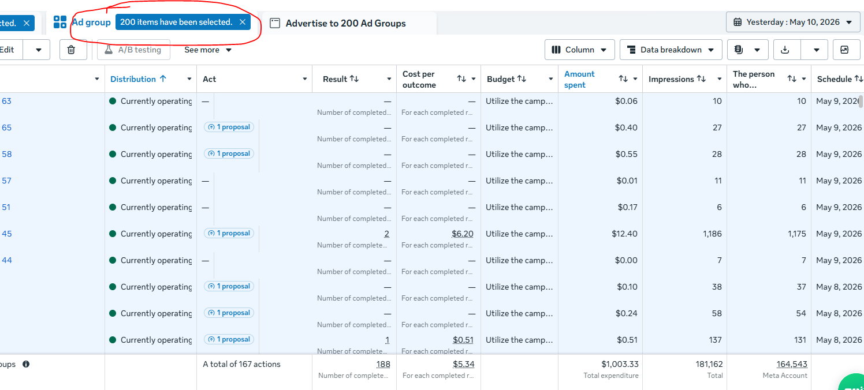Open 1 proposal badge in row 65
Image resolution: width=864 pixels, height=390 pixels.
point(229,127)
